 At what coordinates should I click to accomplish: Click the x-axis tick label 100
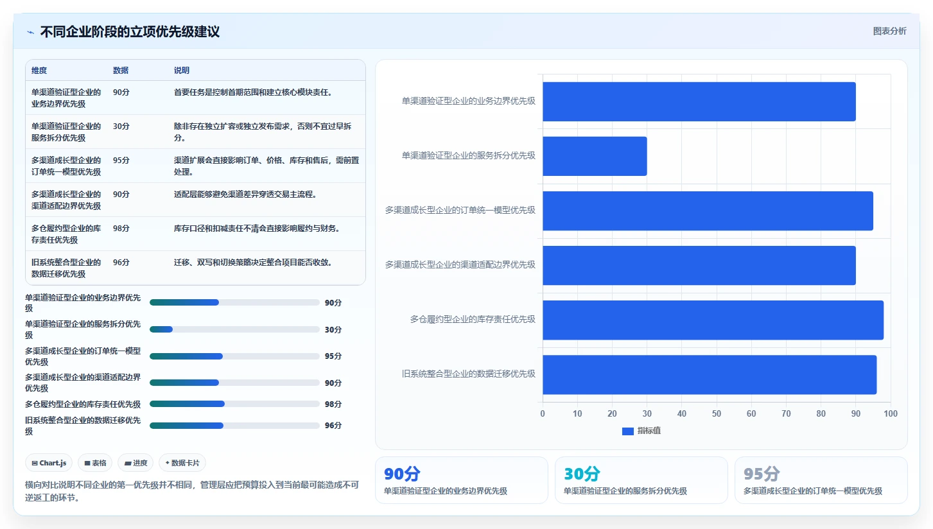pos(891,413)
